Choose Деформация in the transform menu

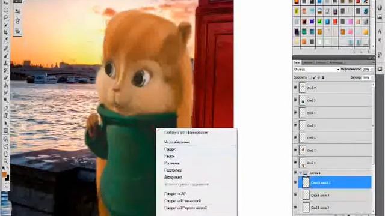pyautogui.click(x=173, y=177)
